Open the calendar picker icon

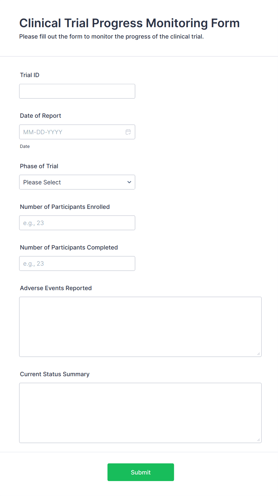pyautogui.click(x=128, y=132)
